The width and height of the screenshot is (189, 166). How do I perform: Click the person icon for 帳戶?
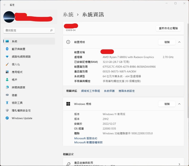(x=7, y=79)
